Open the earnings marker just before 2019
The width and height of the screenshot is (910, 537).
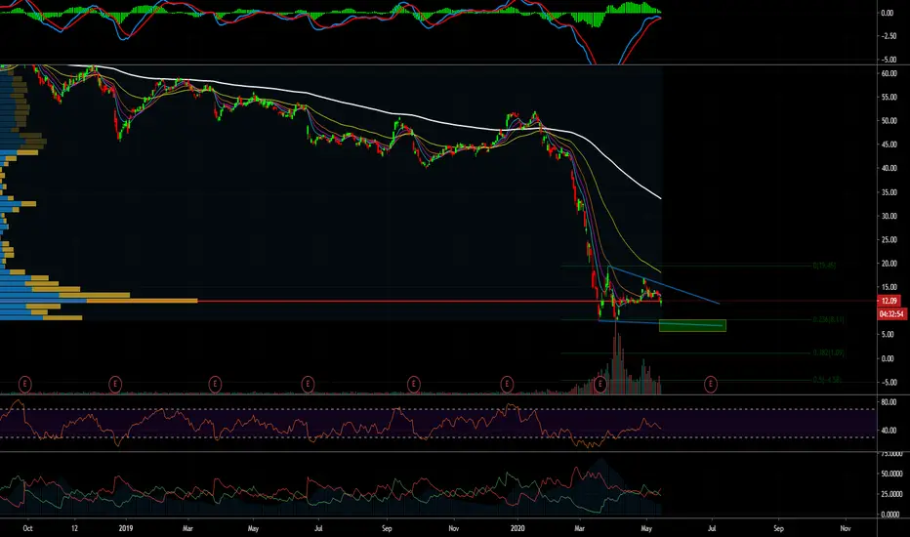click(x=115, y=384)
